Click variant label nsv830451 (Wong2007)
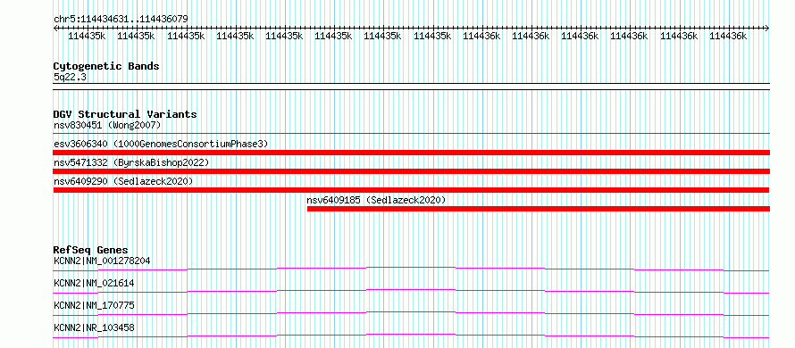This screenshot has width=795, height=348. [x=107, y=125]
